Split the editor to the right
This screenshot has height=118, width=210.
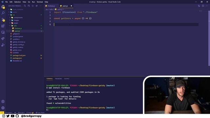click(203, 6)
